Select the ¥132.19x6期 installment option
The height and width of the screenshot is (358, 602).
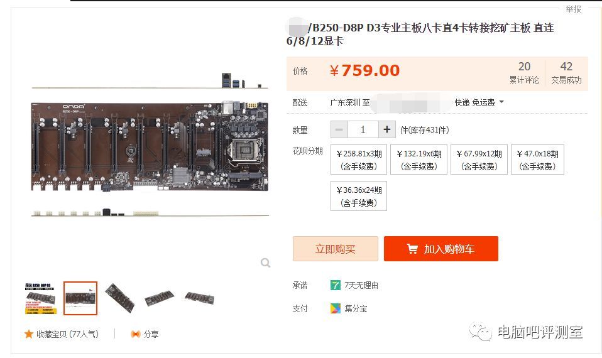pos(419,160)
